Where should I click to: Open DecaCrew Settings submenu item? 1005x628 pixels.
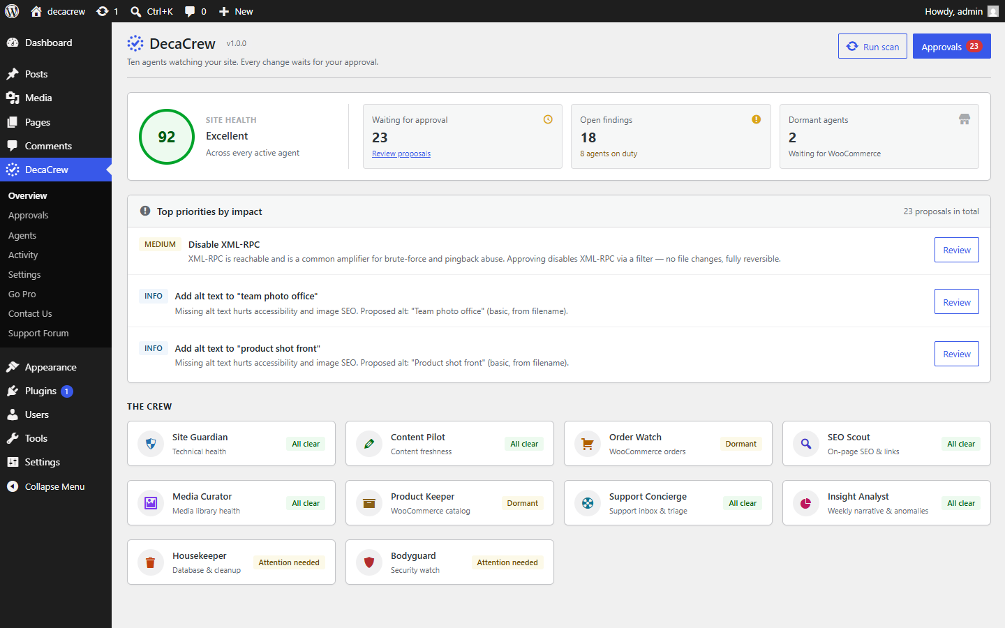(56, 275)
